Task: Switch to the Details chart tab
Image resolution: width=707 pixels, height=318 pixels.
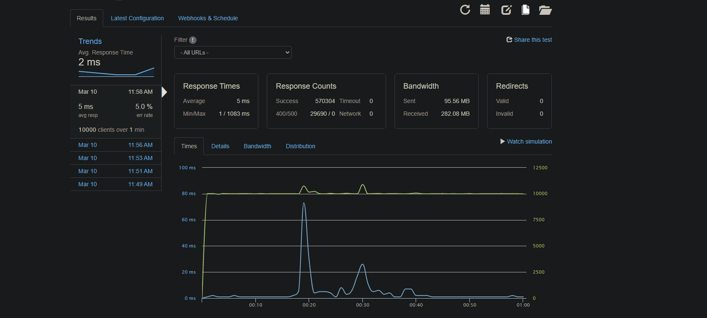Action: pos(220,146)
